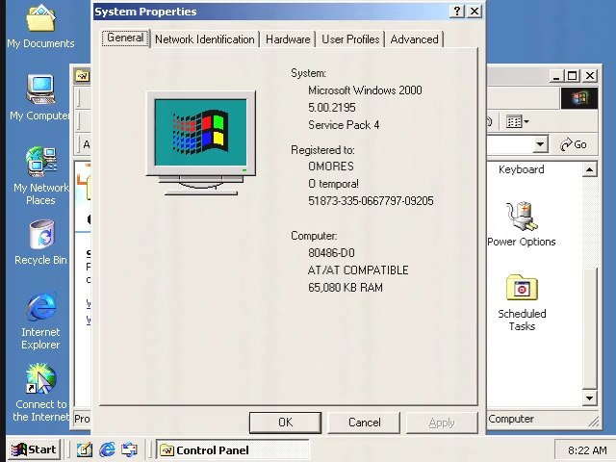This screenshot has width=616, height=462.
Task: Launch Internet Explorer from the desktop
Action: (x=40, y=321)
